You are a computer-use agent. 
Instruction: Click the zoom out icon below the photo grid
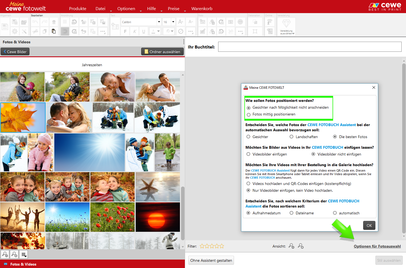pyautogui.click(x=5, y=254)
